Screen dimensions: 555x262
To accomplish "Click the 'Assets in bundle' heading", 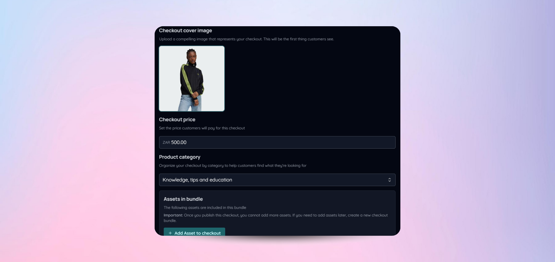I will click(x=183, y=199).
